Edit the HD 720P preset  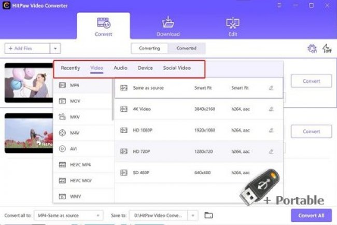(x=271, y=151)
